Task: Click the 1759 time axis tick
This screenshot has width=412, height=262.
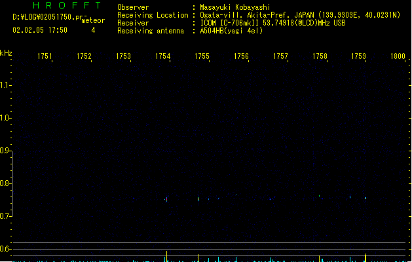Action: (359, 56)
